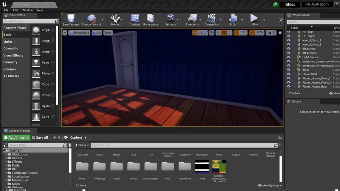Toggle visibility of Light Source actor
This screenshot has width=340, height=191.
click(289, 57)
